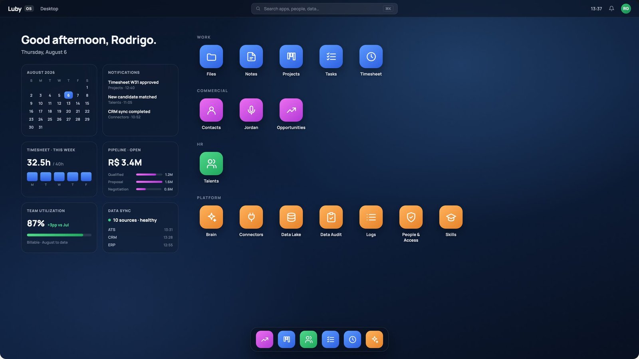Open the People & Access app
Screen dimensions: 639x359
411,217
